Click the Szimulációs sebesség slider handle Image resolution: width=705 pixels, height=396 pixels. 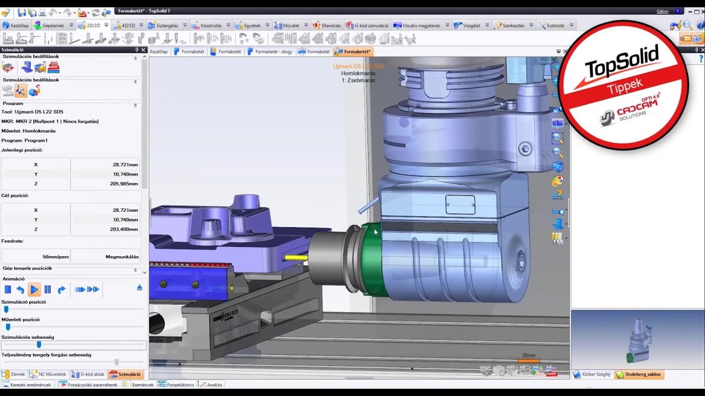[x=39, y=345]
